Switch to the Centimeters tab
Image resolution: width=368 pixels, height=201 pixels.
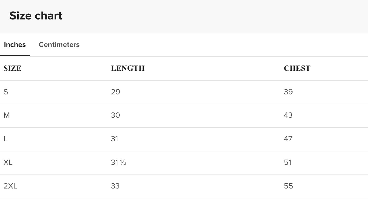coord(59,45)
